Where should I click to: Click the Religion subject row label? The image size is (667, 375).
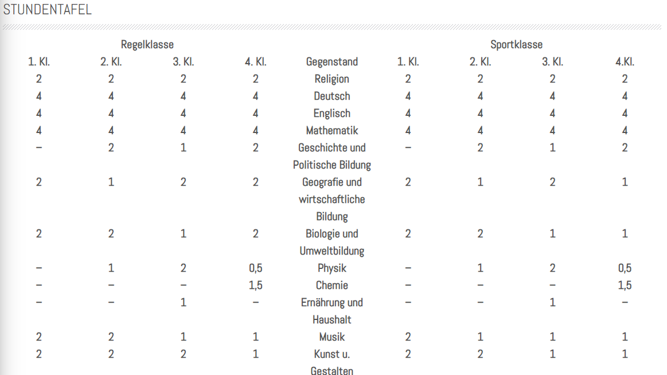pos(332,79)
